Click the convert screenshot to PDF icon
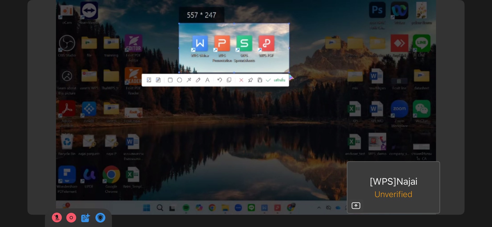The width and height of the screenshot is (492, 227). 158,80
